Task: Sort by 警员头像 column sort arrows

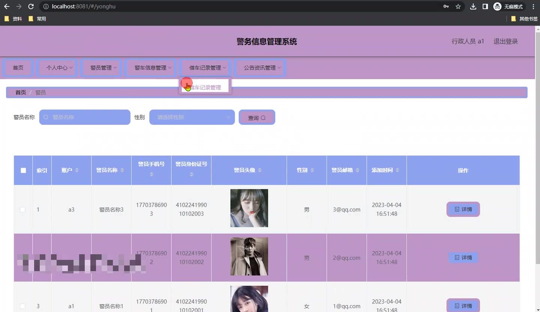Action: click(260, 170)
